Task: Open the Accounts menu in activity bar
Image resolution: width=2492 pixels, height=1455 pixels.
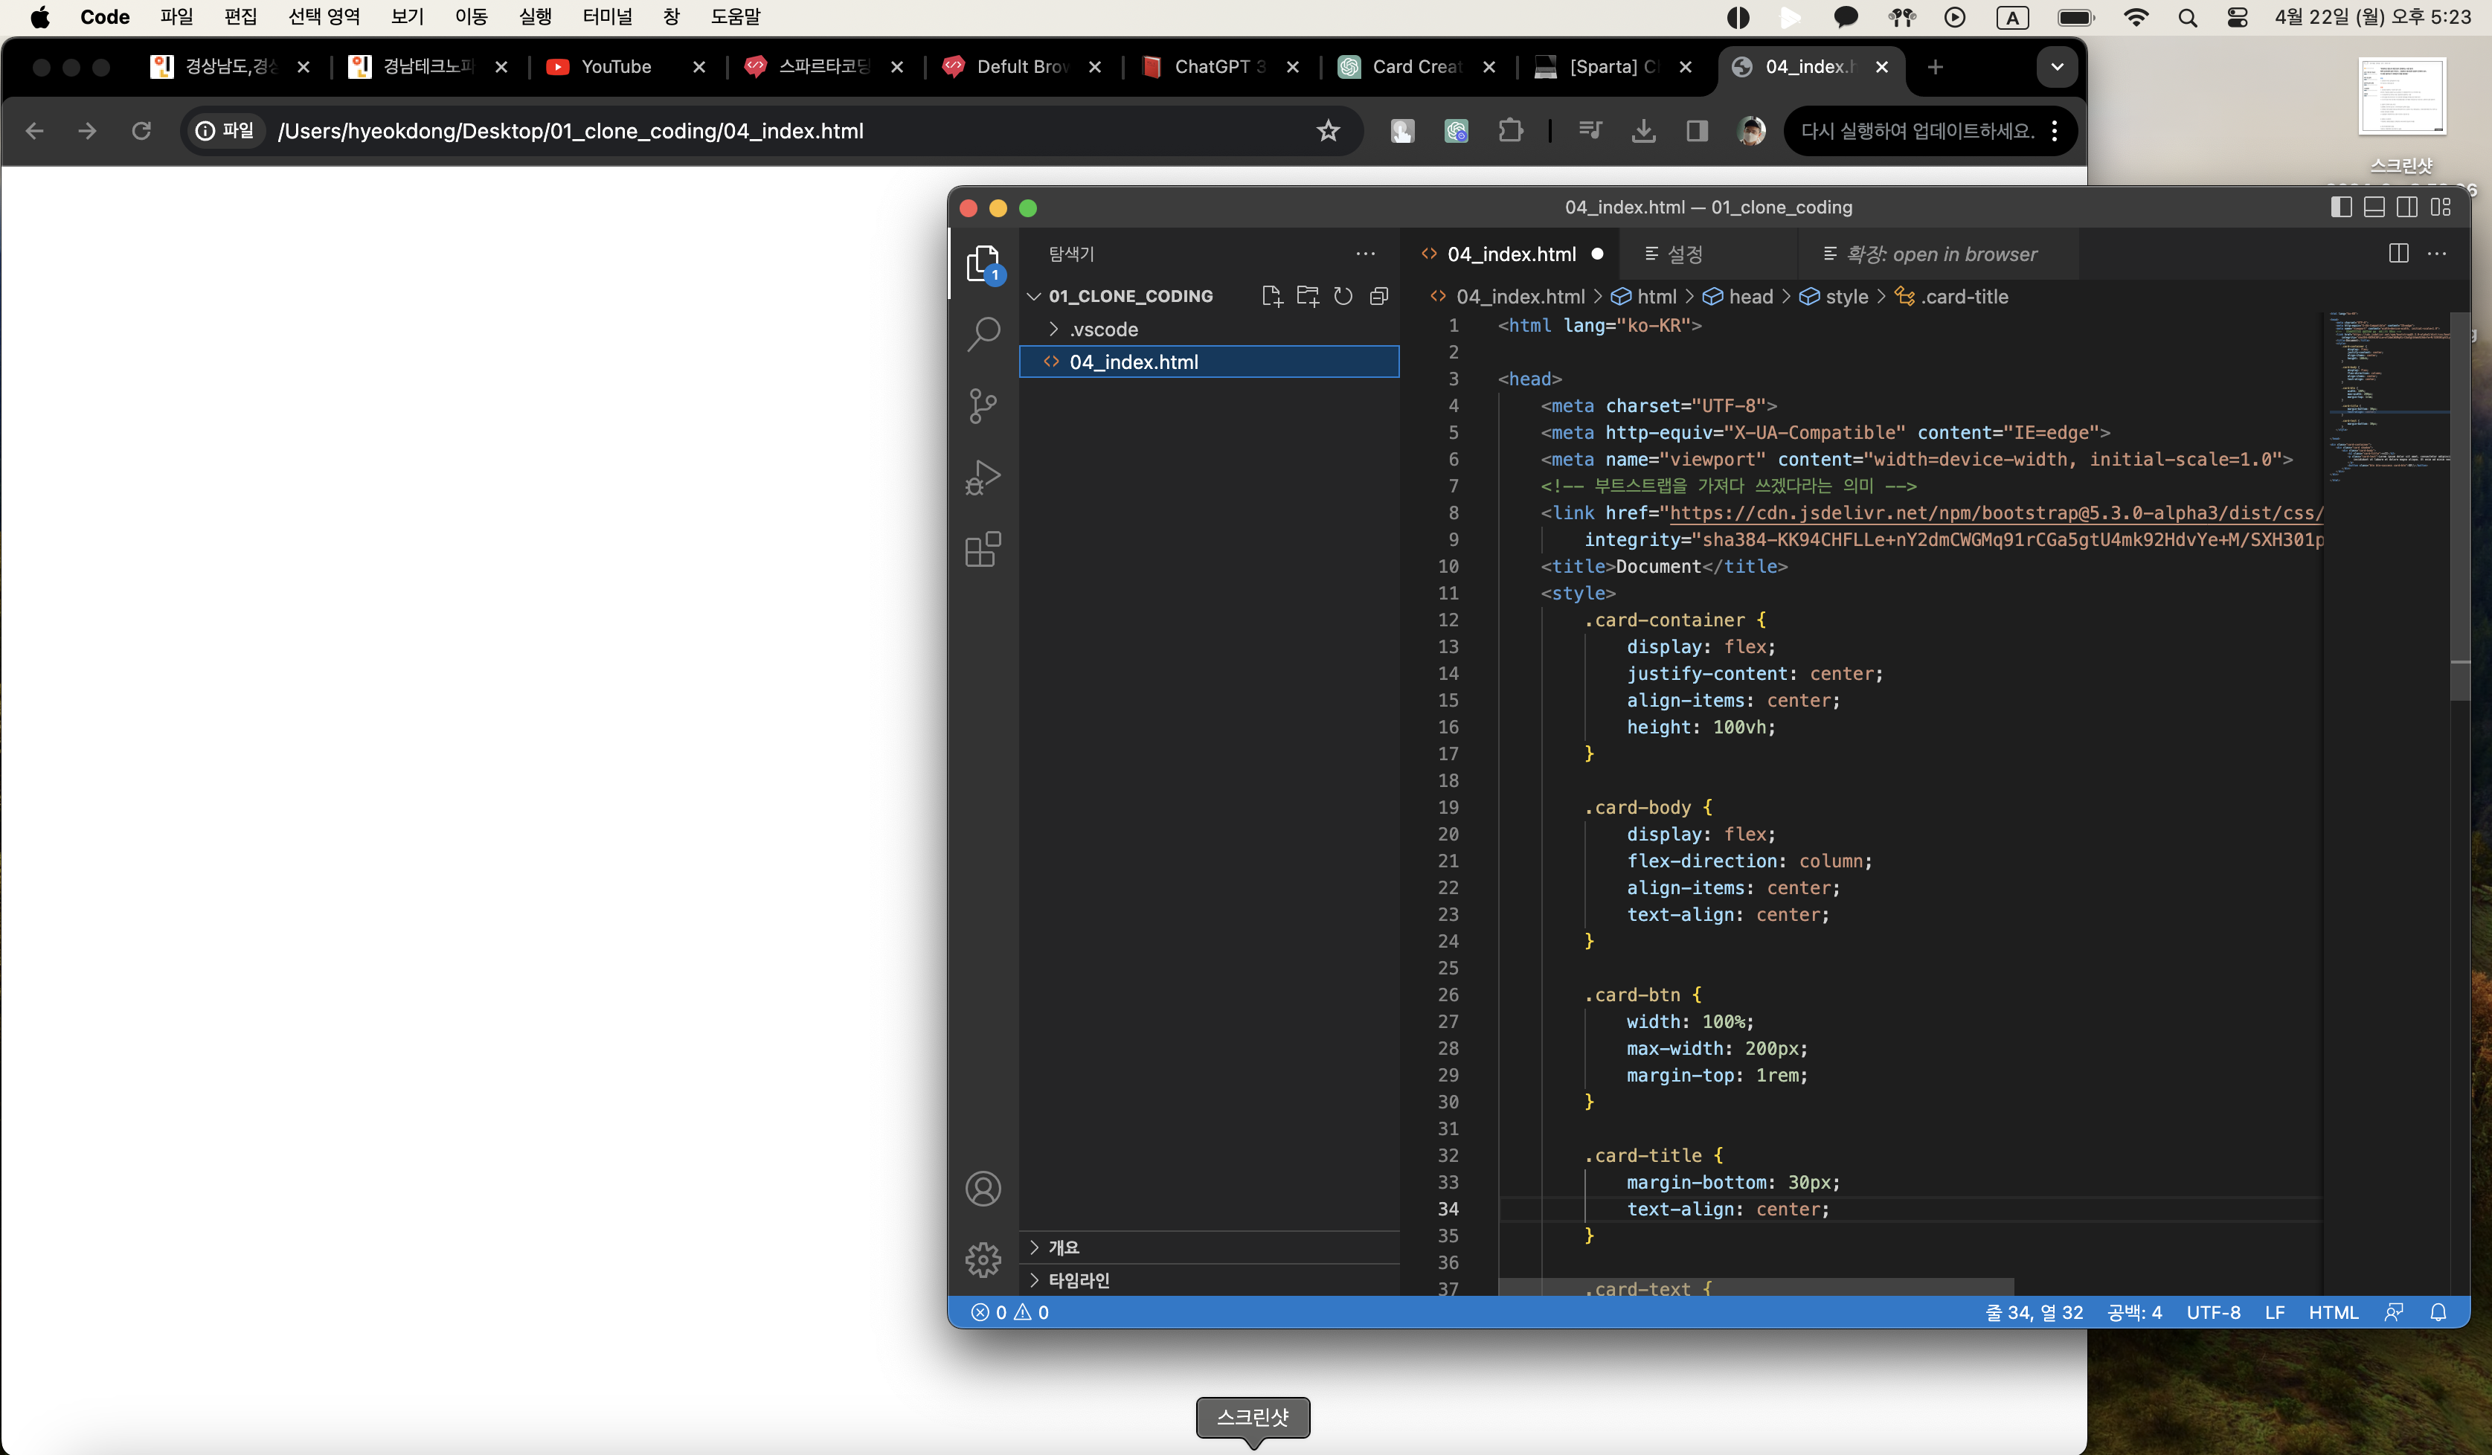Action: 983,1189
